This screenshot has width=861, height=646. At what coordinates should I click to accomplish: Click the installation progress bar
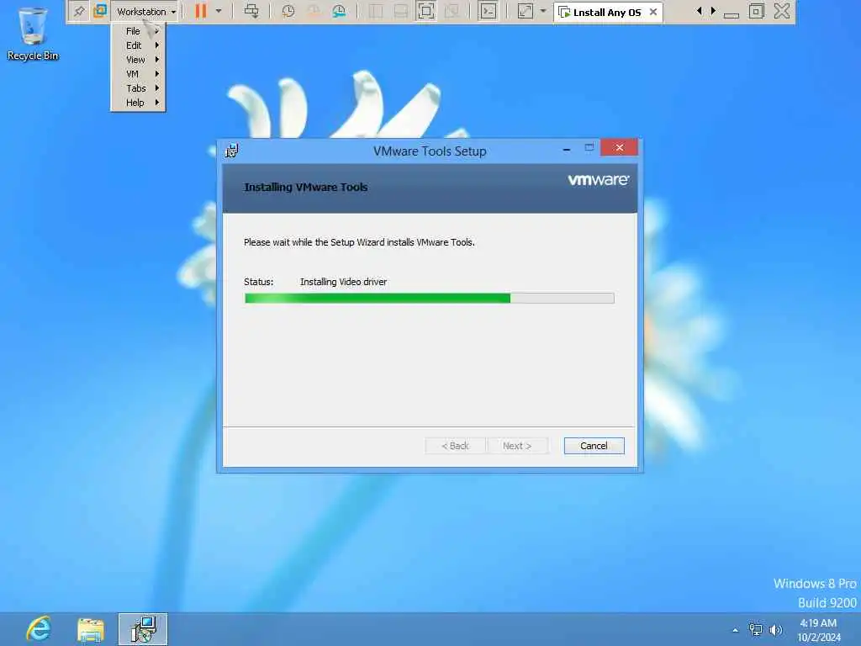(430, 299)
